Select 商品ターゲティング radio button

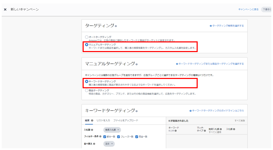click(86, 90)
